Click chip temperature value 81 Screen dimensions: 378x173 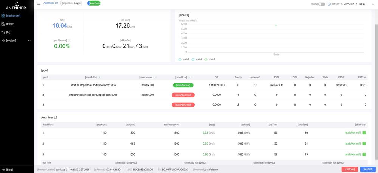306,143
